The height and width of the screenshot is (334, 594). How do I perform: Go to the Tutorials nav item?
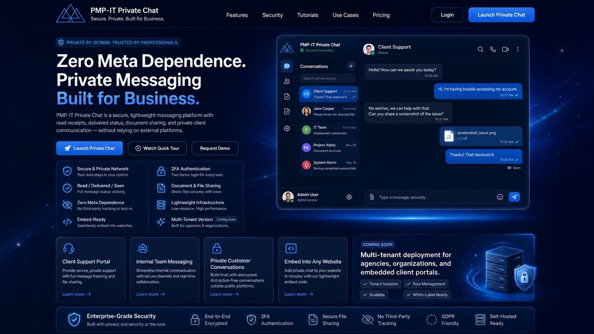308,15
